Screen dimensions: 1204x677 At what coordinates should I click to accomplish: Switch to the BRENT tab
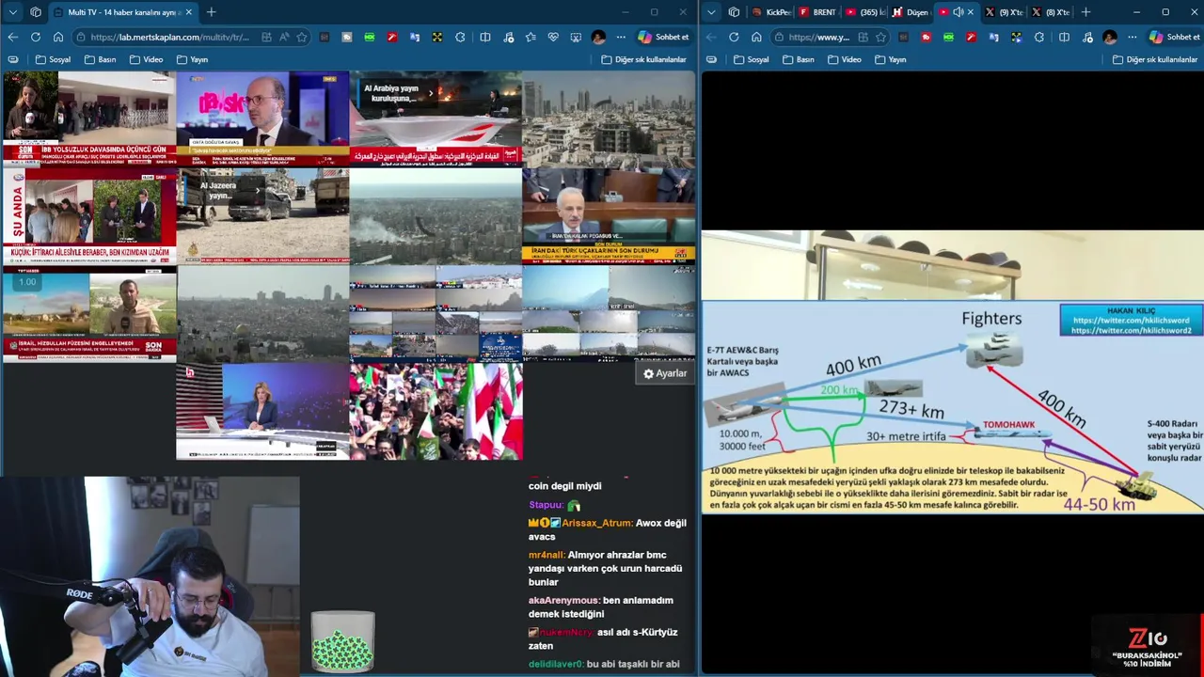817,12
